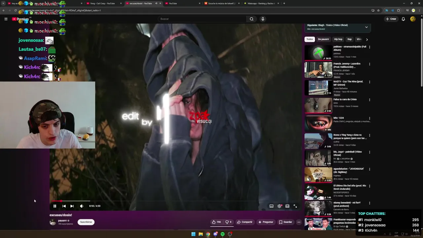
Task: Open options for bic, Jugo! paintball video
Action: tap(369, 152)
